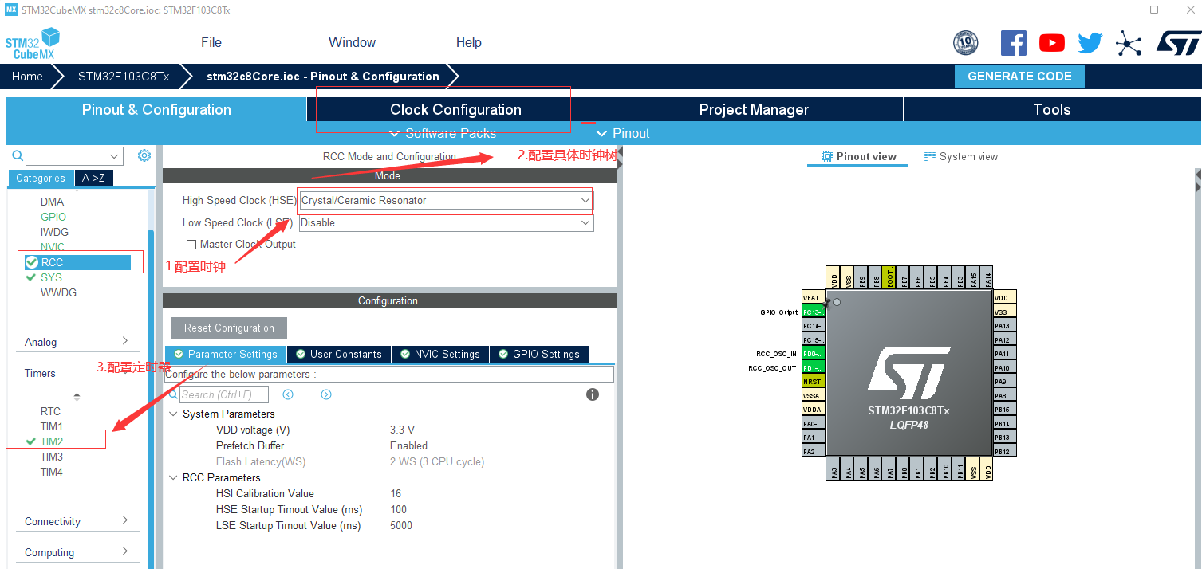This screenshot has height=569, width=1202.
Task: Select the NRST pin on chip
Action: (x=813, y=382)
